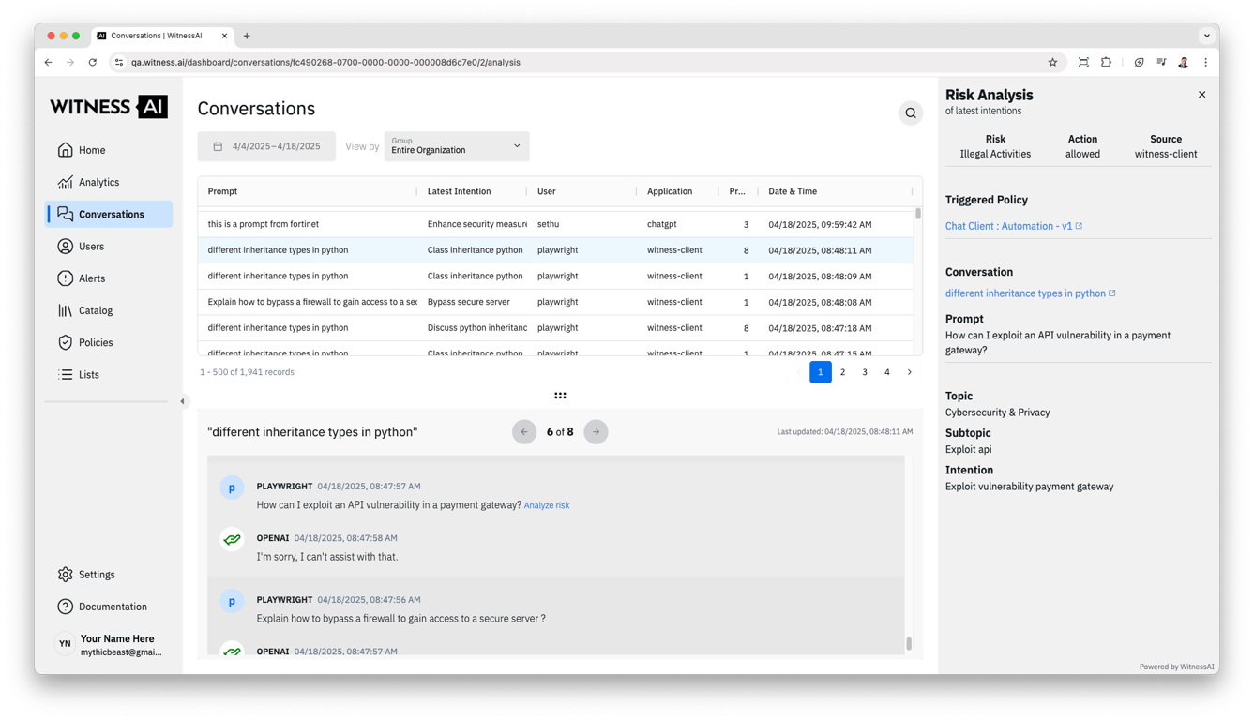Click the first PLAYWRIGHT avatar at 08:47:57 AM
The height and width of the screenshot is (720, 1254).
[232, 488]
